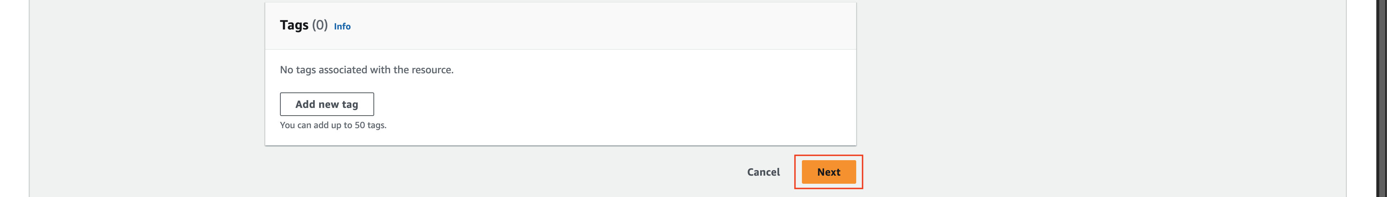Click the white strip beside the scrollbar
1387x197 pixels.
[x=1361, y=98]
